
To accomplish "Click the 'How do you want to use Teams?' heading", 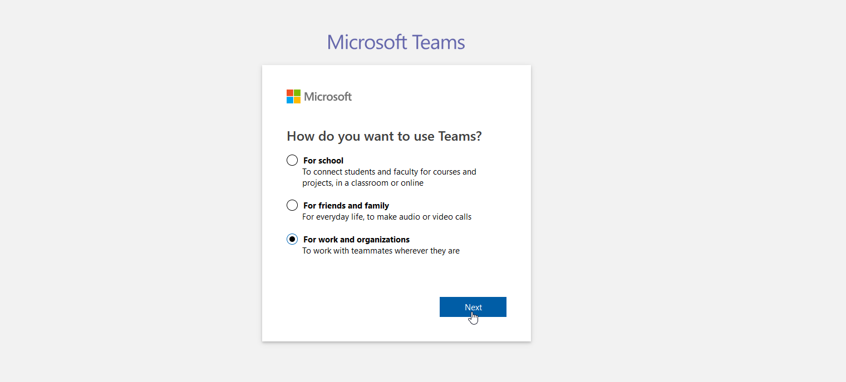I will 384,136.
